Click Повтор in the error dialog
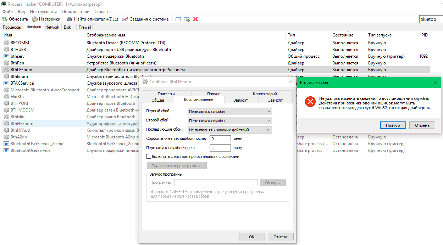The width and height of the screenshot is (443, 245). click(x=393, y=125)
